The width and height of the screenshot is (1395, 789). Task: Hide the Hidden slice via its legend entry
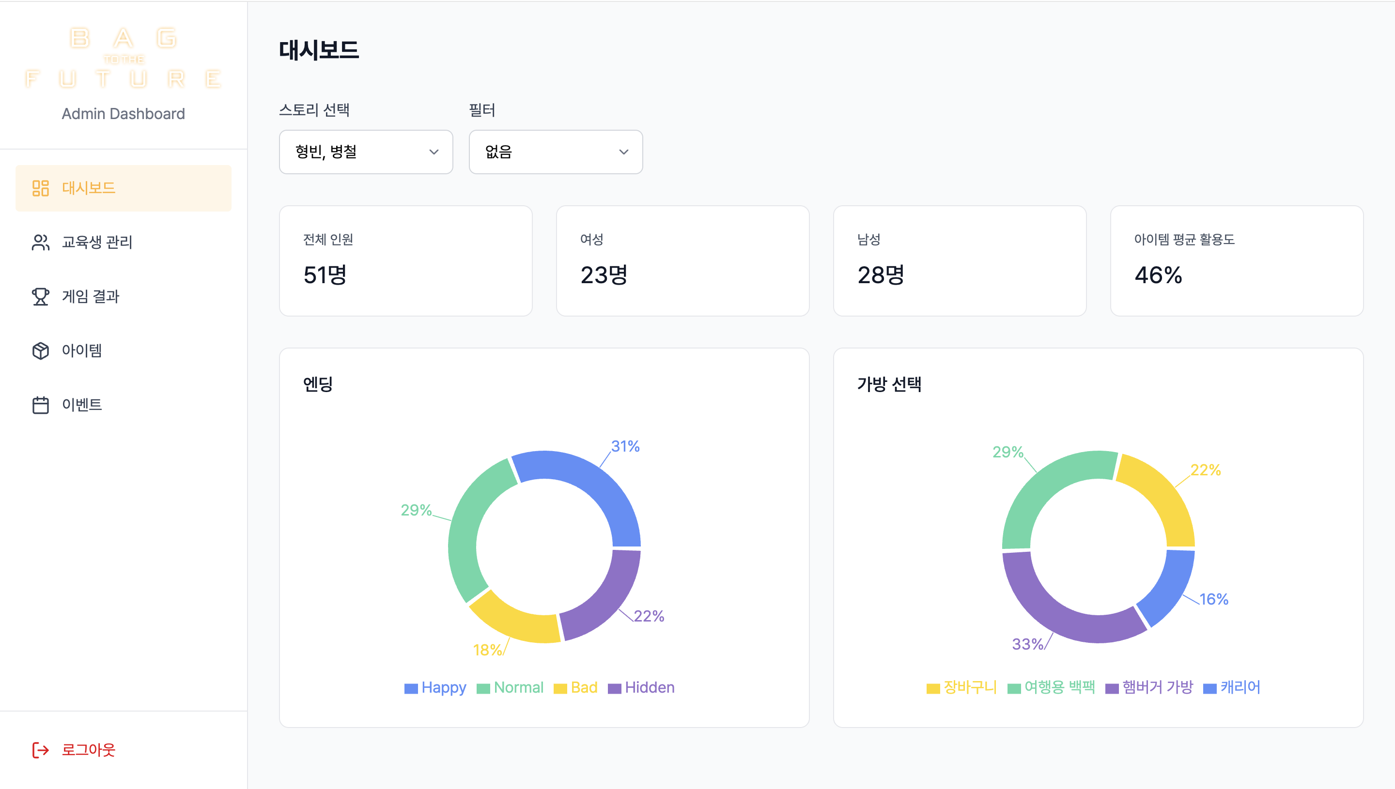click(x=642, y=687)
